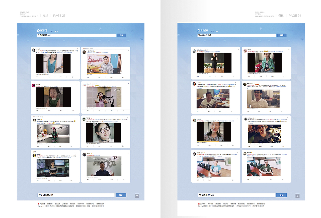Like the FM 99.2 wall man post
The width and height of the screenshot is (321, 218).
(124, 180)
